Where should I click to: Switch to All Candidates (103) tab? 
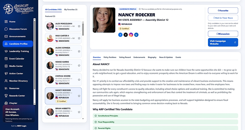click(x=53, y=9)
